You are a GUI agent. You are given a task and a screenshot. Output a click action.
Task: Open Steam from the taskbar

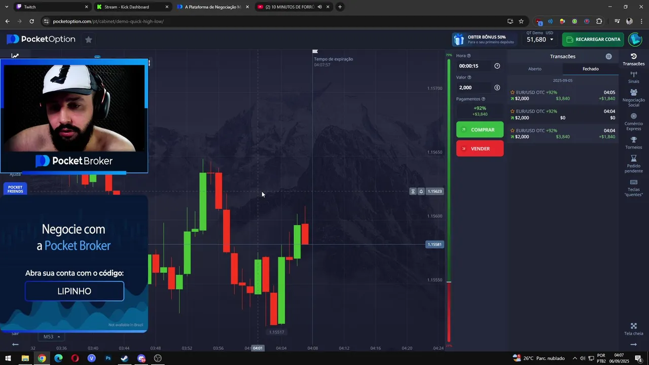point(124,358)
